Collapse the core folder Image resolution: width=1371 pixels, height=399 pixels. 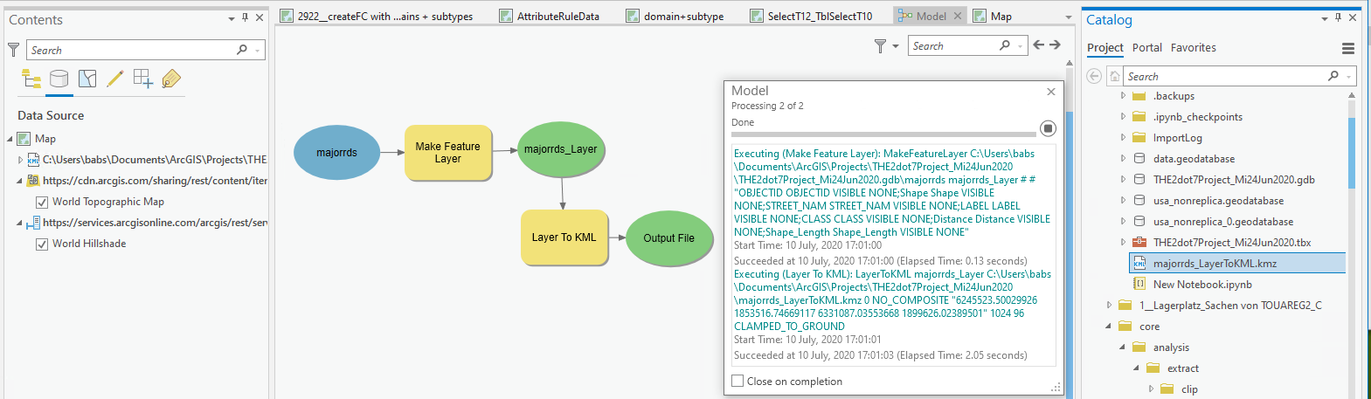[1109, 327]
